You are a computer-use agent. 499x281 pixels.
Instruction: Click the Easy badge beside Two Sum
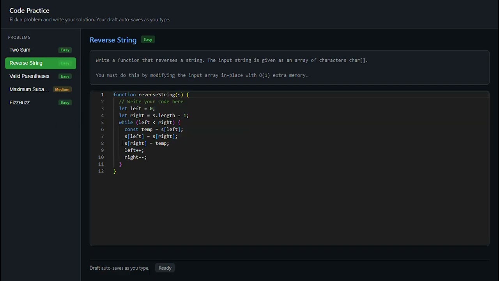65,50
